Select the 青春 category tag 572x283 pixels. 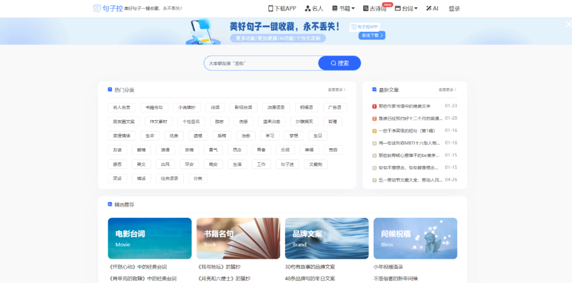[261, 150]
